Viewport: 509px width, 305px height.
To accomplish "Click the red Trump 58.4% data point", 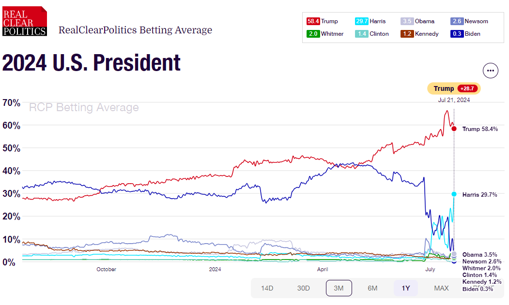I will click(x=454, y=129).
